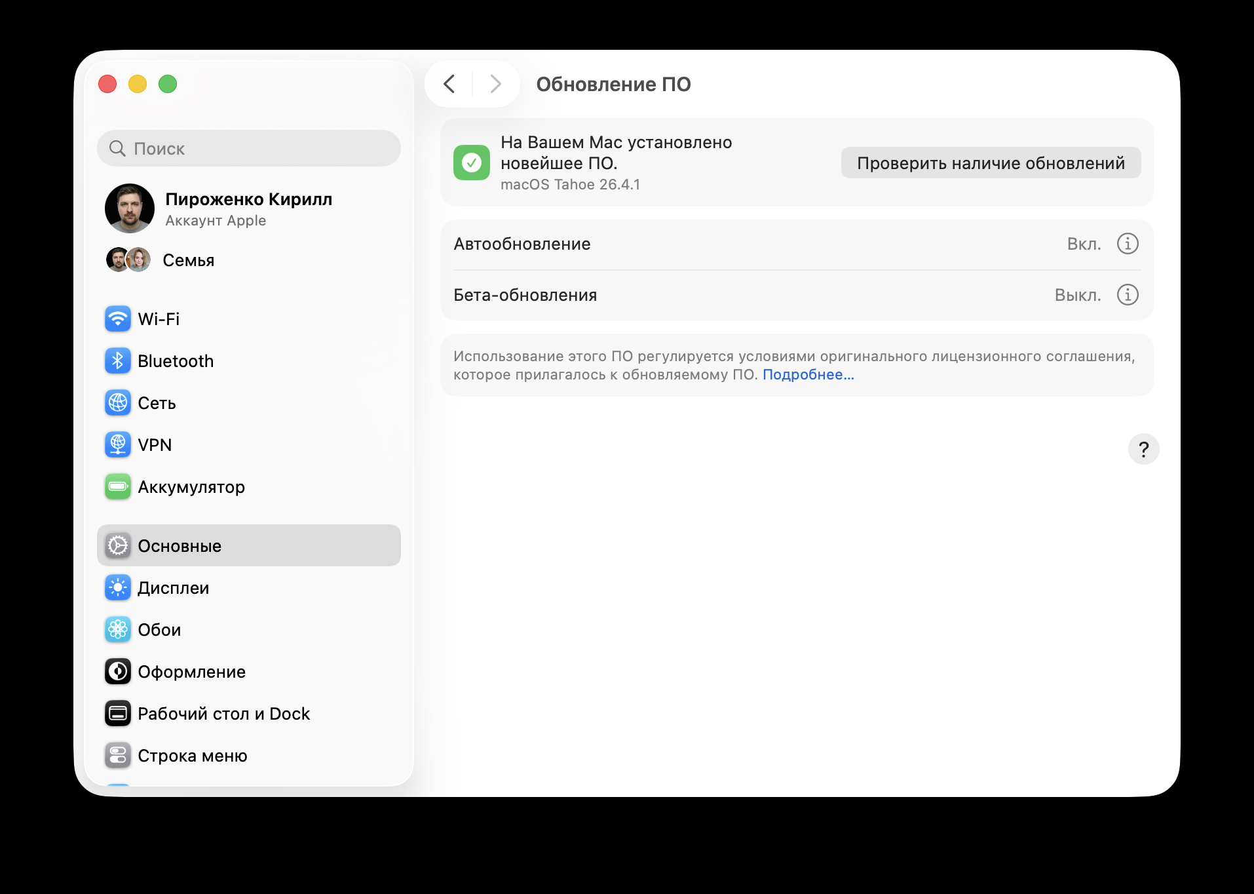This screenshot has height=894, width=1254.
Task: Open the Подробнее license link
Action: [808, 374]
